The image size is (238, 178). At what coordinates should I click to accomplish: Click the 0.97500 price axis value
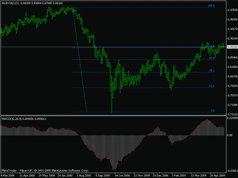(233, 10)
